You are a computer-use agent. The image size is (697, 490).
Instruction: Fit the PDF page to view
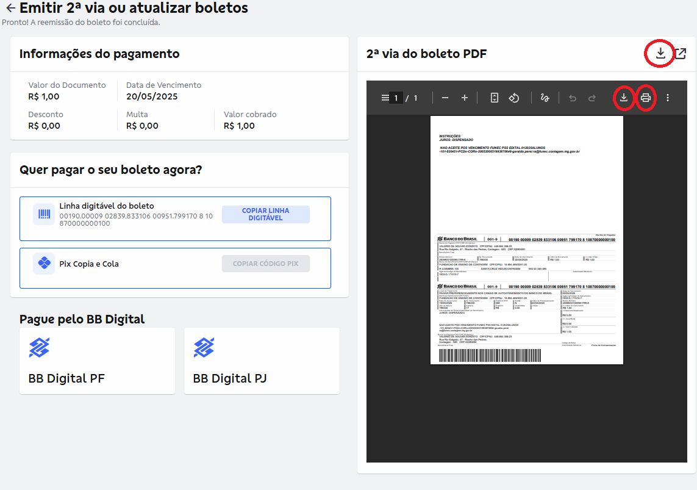[x=495, y=98]
